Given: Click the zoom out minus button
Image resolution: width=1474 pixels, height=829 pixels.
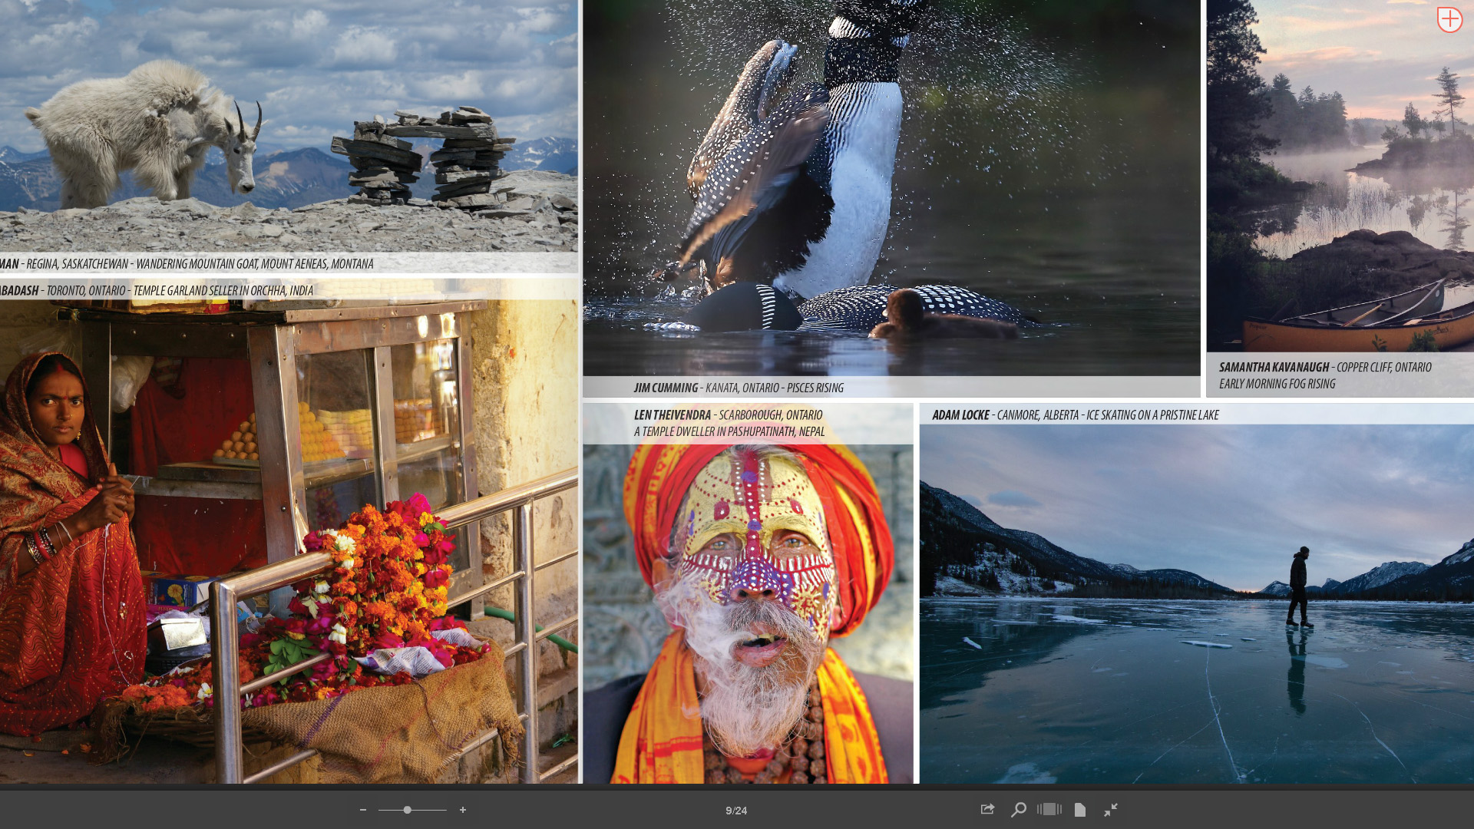Looking at the screenshot, I should point(363,810).
